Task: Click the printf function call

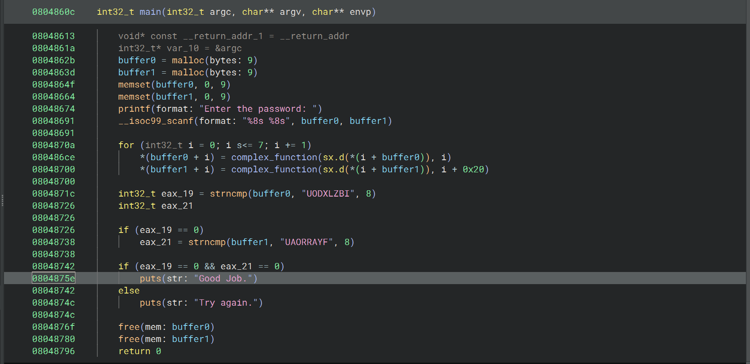Action: (134, 109)
